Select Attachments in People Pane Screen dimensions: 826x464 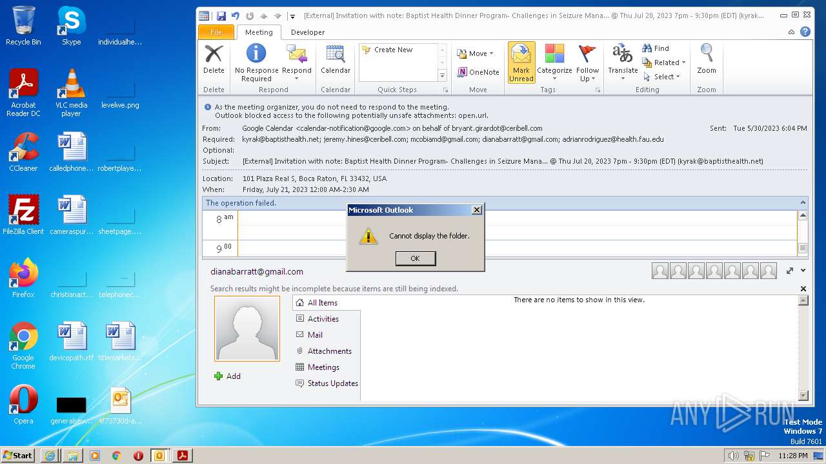click(329, 351)
